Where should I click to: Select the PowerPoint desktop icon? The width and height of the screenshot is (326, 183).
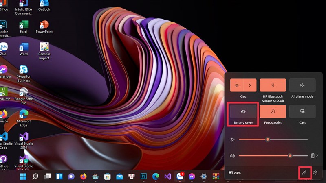(44, 27)
